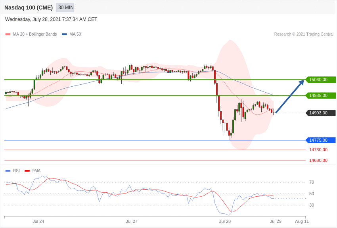Click the Jul 29 date axis label
Screen dimensions: 337x228
(276, 221)
